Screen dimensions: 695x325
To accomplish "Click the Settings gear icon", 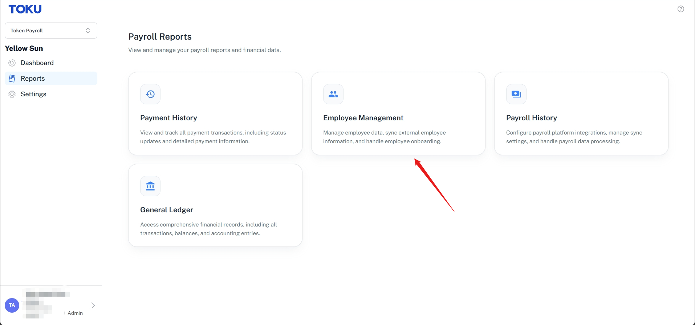I will pyautogui.click(x=12, y=94).
